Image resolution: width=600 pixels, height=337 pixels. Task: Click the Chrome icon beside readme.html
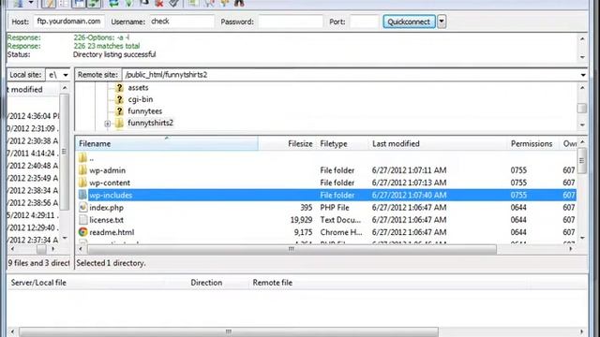[x=83, y=232]
